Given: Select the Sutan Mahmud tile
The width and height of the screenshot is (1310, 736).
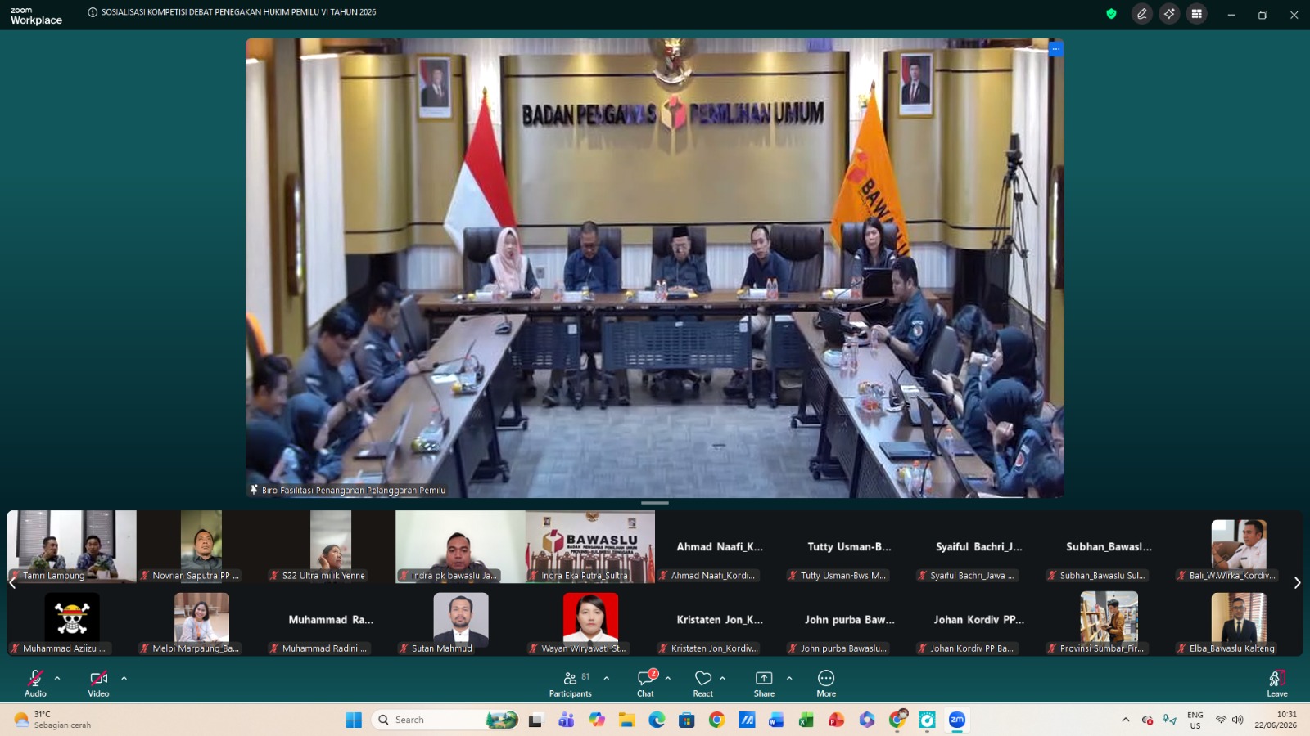Looking at the screenshot, I should 460,620.
